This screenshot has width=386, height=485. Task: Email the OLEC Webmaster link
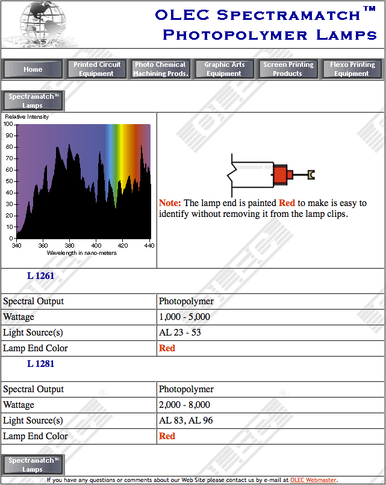tap(313, 480)
